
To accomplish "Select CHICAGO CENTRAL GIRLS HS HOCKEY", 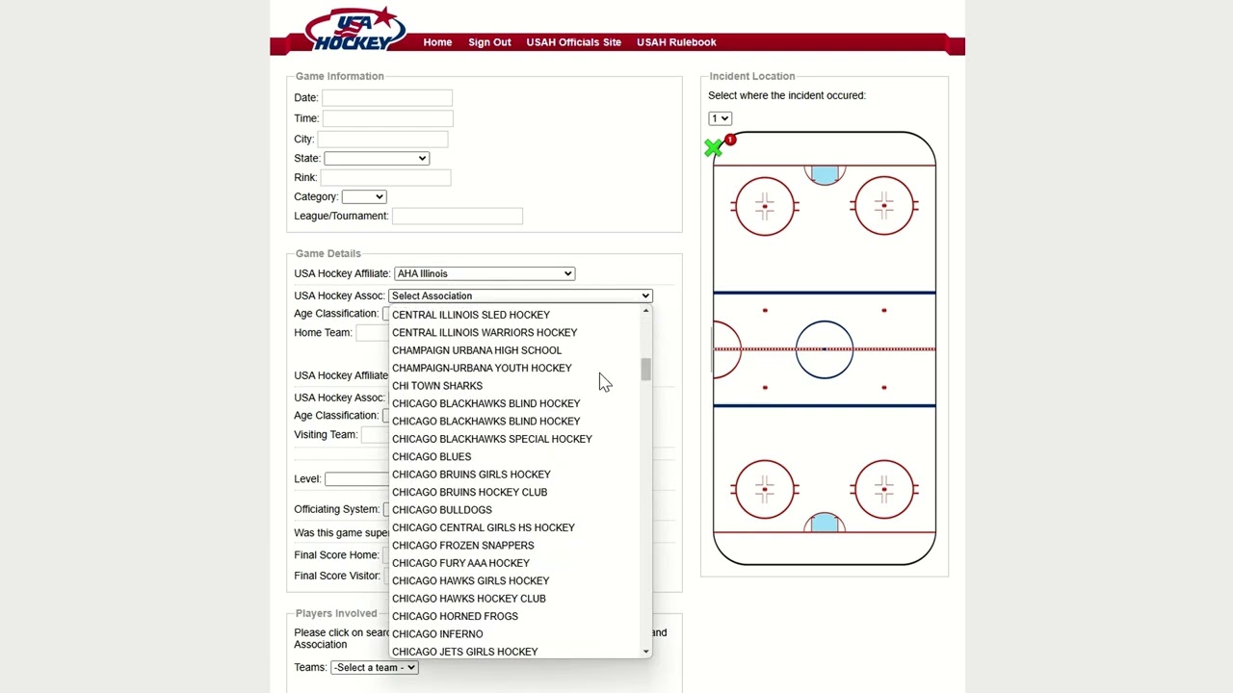I will 514,527.
